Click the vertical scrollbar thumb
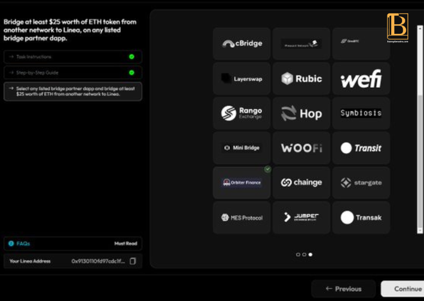 420,161
